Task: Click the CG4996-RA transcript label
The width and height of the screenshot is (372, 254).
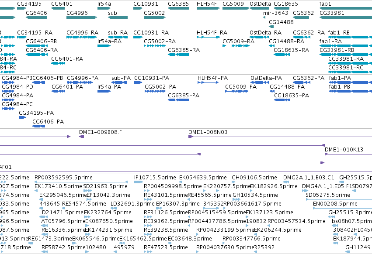Action: tap(82, 32)
